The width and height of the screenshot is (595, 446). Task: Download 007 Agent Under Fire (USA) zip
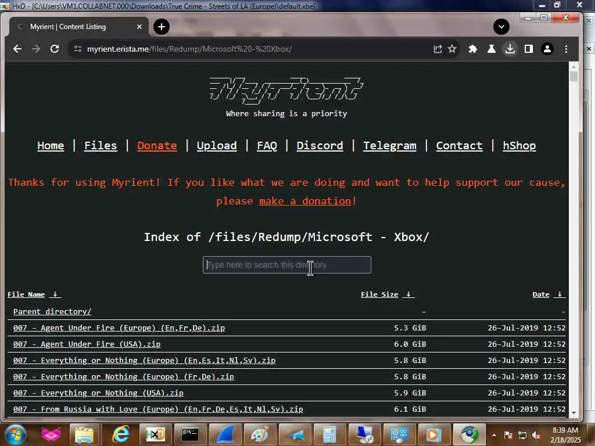coord(87,344)
